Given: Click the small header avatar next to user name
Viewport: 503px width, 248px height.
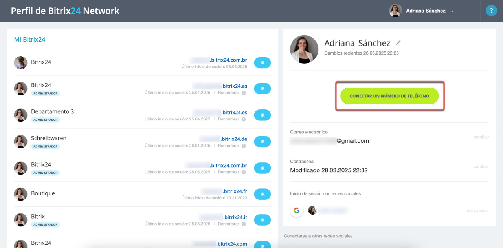Looking at the screenshot, I should tap(396, 11).
